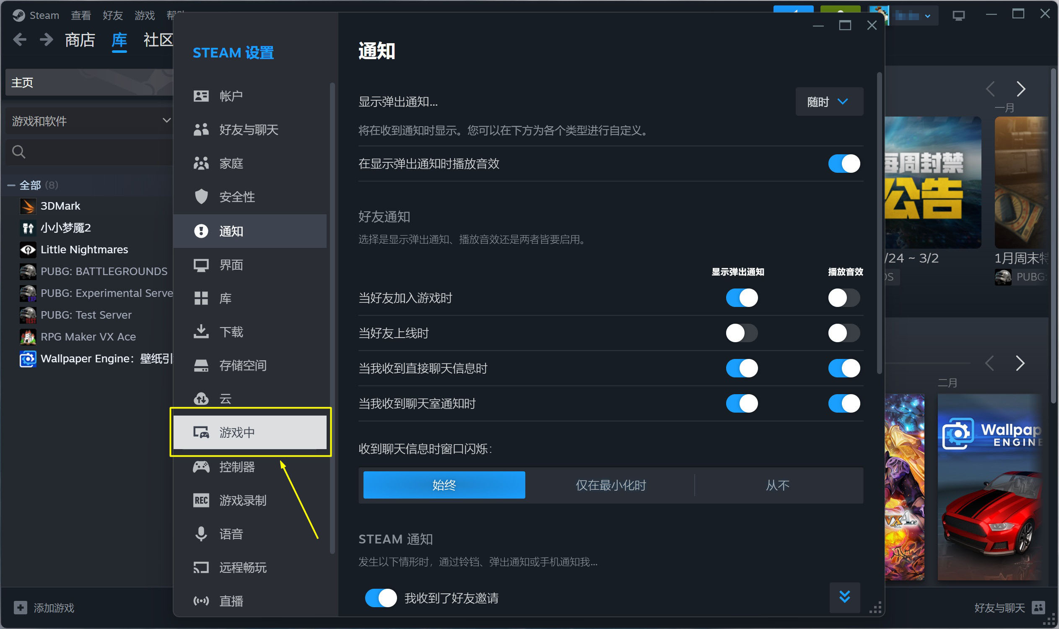The height and width of the screenshot is (629, 1059).
Task: Select the 通知 settings section
Action: point(250,231)
